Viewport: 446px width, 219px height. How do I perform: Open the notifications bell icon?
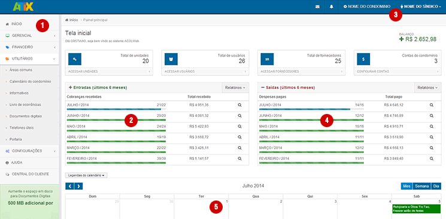point(332,7)
